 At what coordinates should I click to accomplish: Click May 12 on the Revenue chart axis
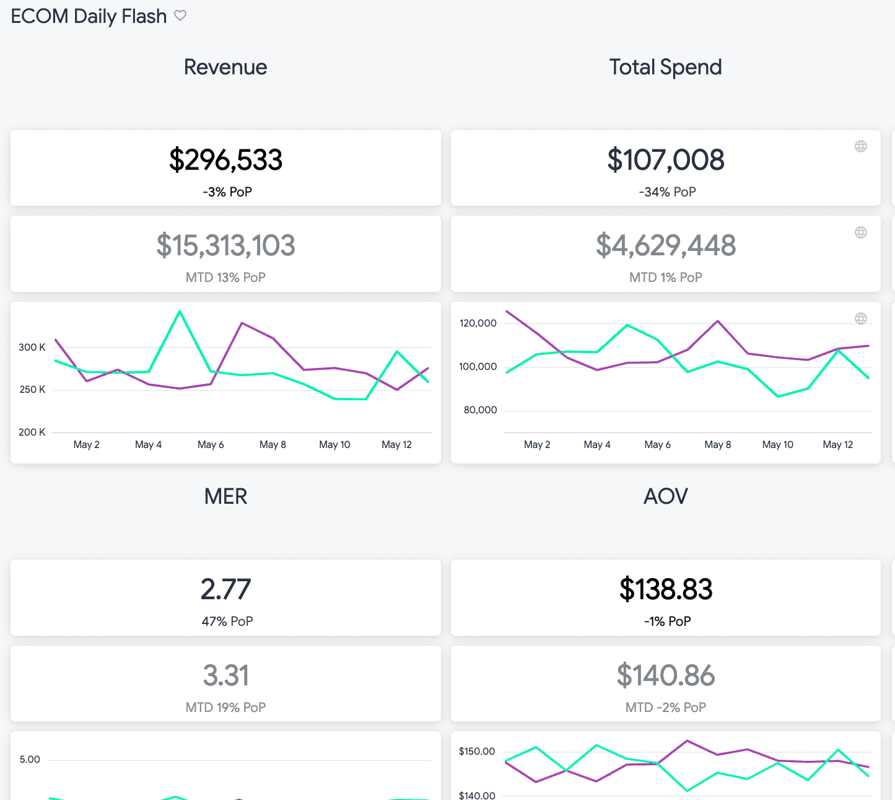coord(396,445)
